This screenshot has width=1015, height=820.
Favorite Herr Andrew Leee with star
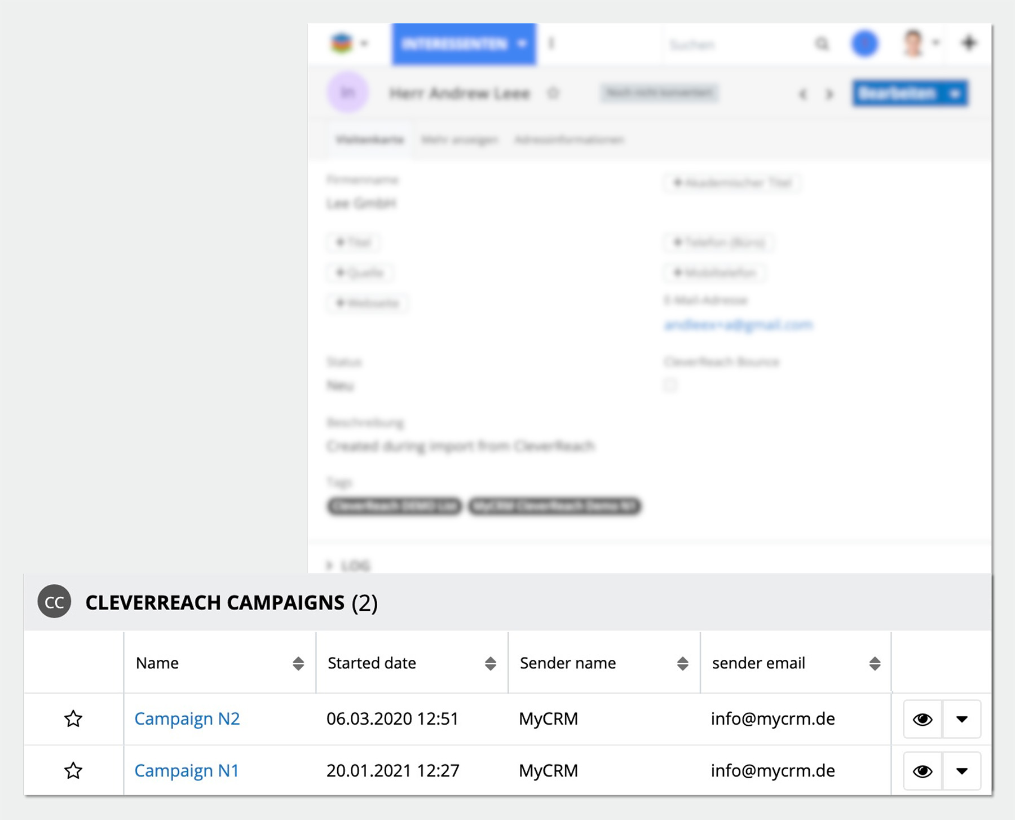[x=553, y=93]
